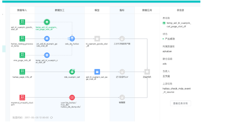Click the table icon beside the table name
Image resolution: width=229 pixels, height=124 pixels.
coord(164,23)
